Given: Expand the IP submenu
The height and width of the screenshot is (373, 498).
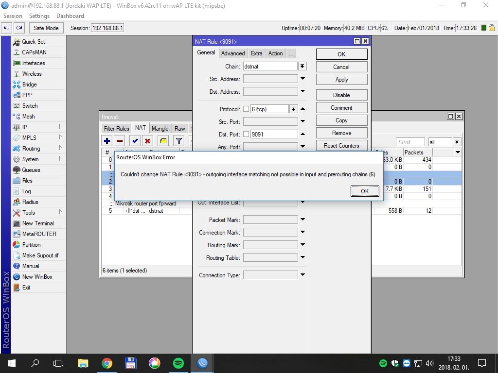Looking at the screenshot, I should (x=38, y=127).
